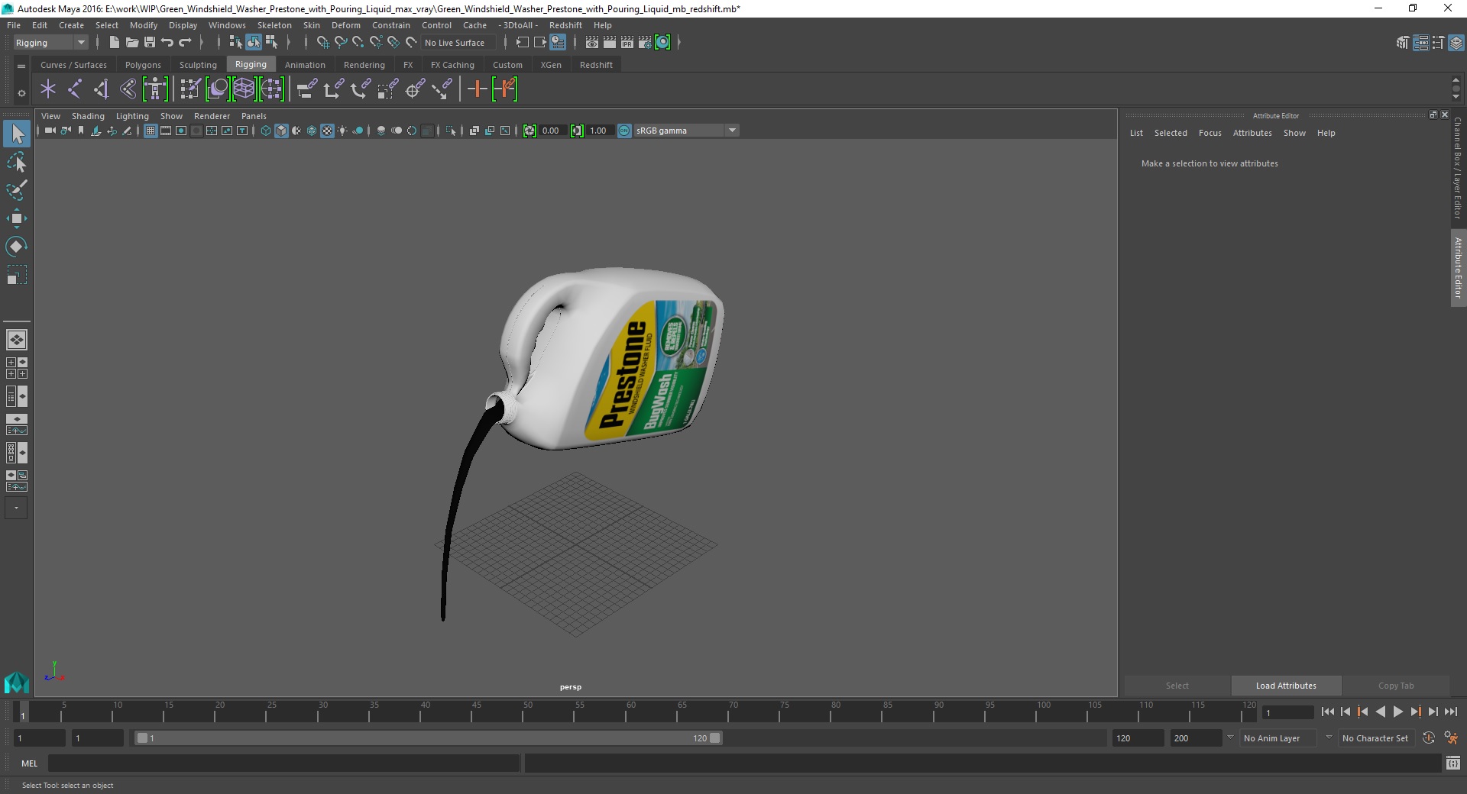Toggle smooth shade all in the viewport
Screen dimensions: 1467x794
281,131
